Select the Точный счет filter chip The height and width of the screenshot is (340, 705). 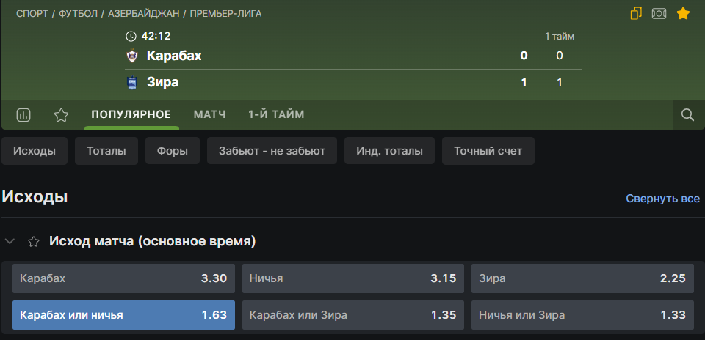(488, 151)
